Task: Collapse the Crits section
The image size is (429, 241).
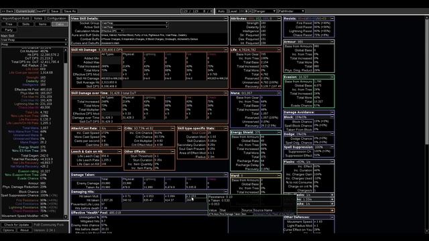Action: click(x=172, y=129)
